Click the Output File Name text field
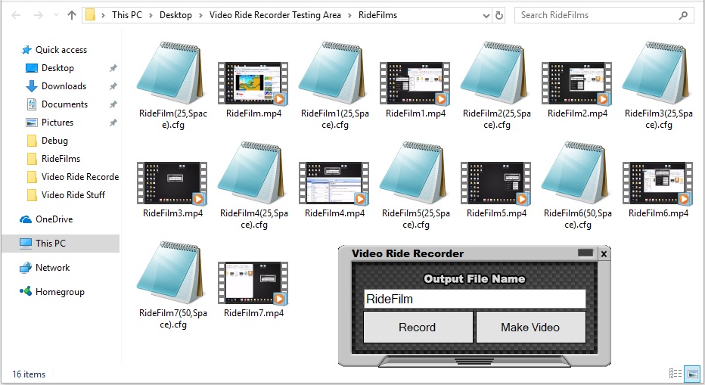Screen dimensions: 705x385 [x=474, y=299]
